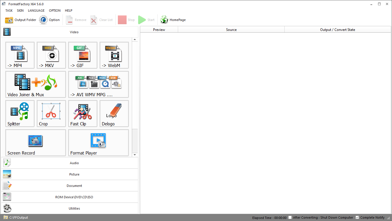This screenshot has height=221, width=392.
Task: Expand the Picture category
Action: tap(70, 174)
